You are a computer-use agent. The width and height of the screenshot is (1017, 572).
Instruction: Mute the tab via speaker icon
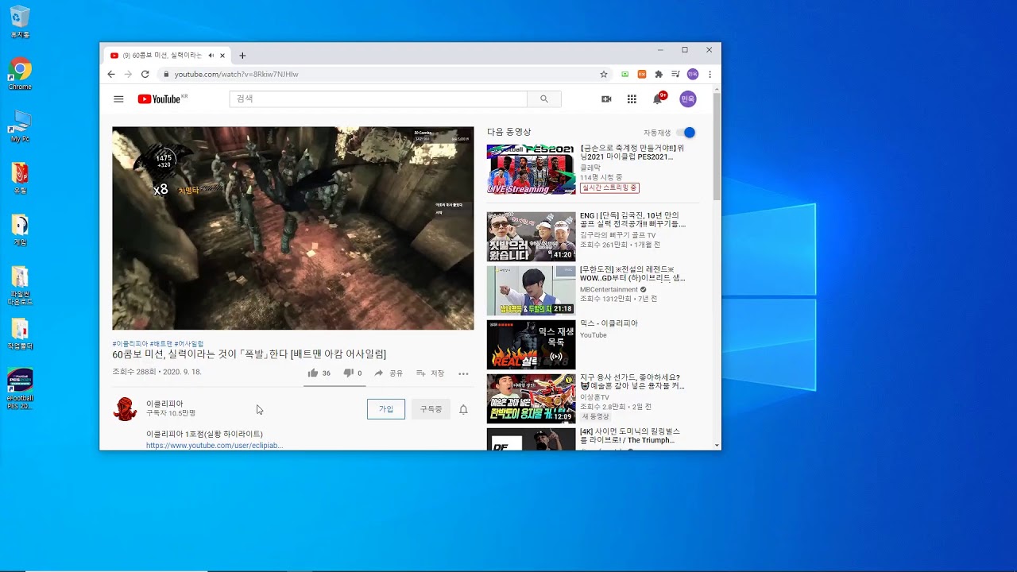tap(211, 56)
